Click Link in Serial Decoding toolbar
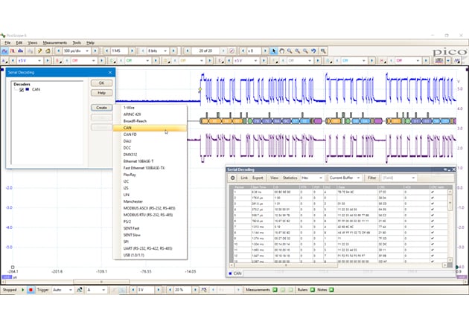The image size is (469, 327). pos(244,178)
